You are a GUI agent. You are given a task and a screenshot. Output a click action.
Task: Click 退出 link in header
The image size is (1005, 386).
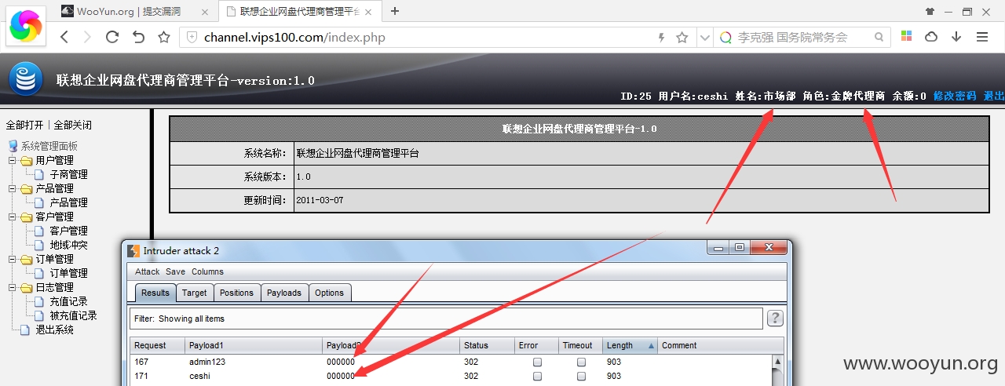tap(994, 96)
